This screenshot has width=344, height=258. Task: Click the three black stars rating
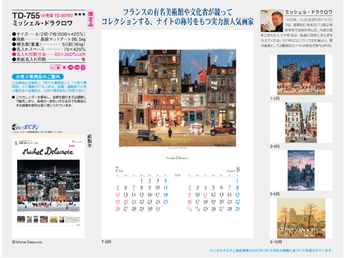79,14
